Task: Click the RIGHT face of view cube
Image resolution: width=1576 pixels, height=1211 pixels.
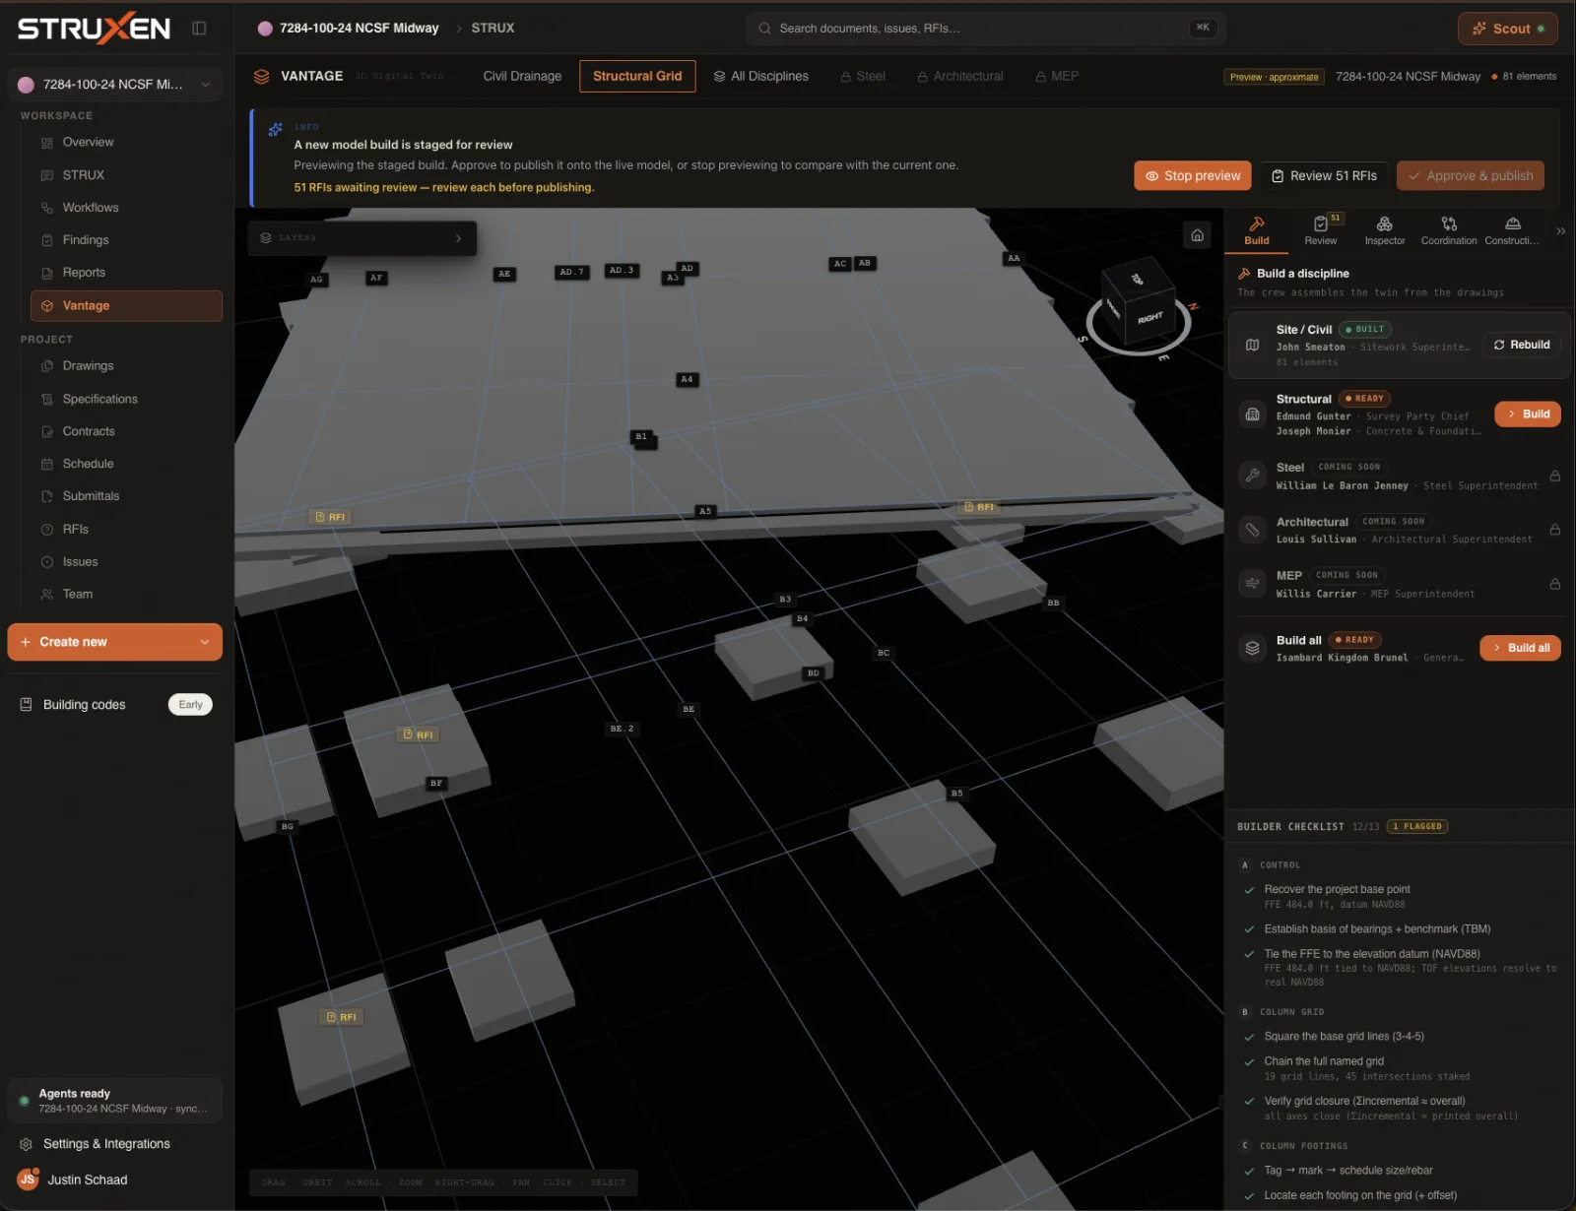Action: click(x=1149, y=318)
